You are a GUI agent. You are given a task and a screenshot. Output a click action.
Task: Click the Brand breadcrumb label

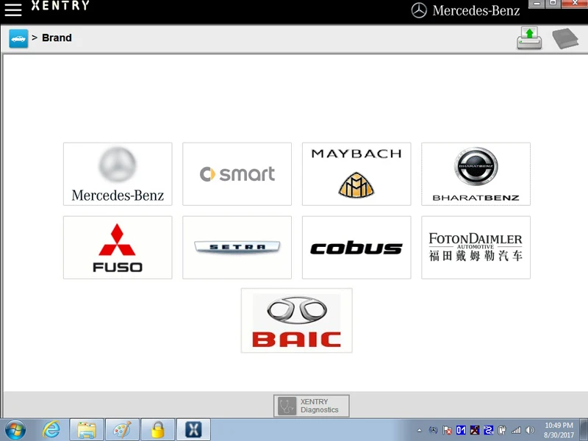(x=57, y=38)
